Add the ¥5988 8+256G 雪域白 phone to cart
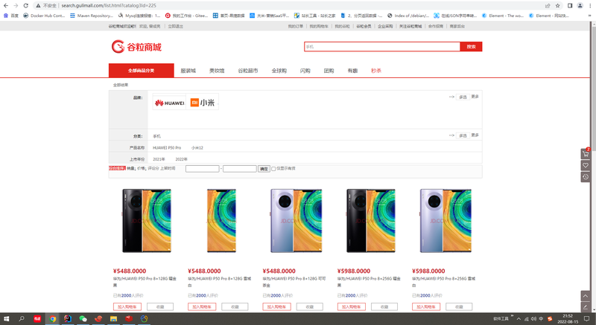The image size is (596, 325). 426,306
